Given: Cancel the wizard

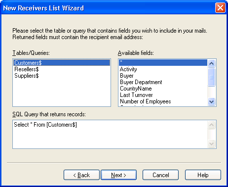Looking at the screenshot, I should pos(160,175).
